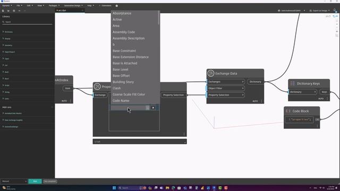This screenshot has width=340, height=191.
Task: Click the pan mode canvas icon
Action: point(337,32)
